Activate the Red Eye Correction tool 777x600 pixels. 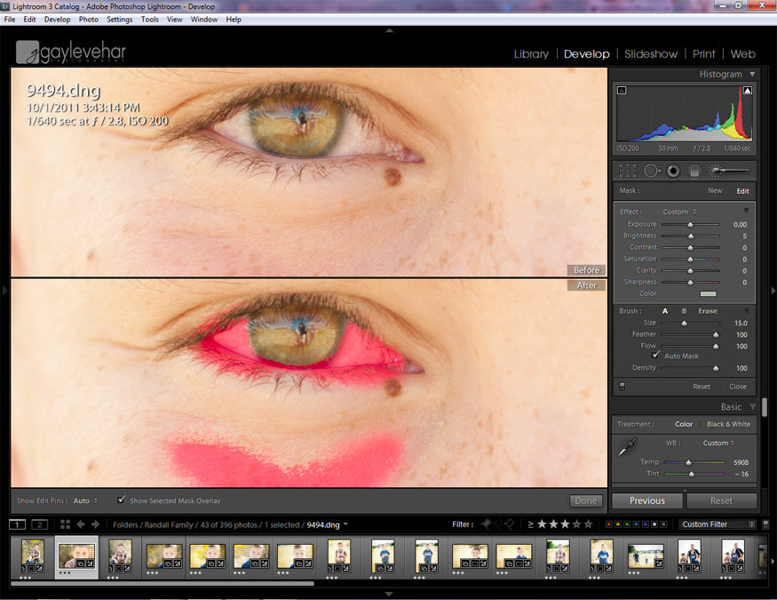pos(674,171)
